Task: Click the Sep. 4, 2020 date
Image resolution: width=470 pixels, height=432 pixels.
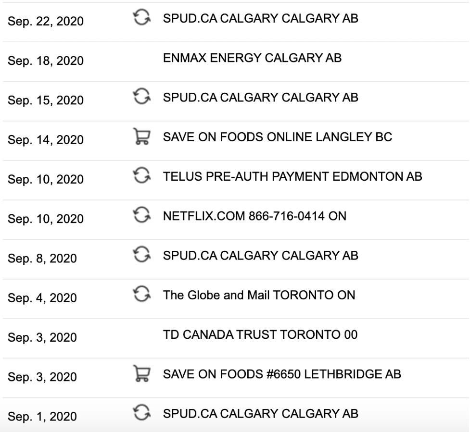Action: pos(42,298)
